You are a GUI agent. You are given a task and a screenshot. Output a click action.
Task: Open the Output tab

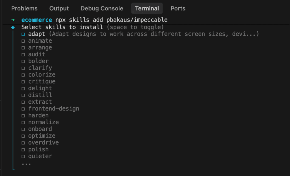click(x=59, y=8)
